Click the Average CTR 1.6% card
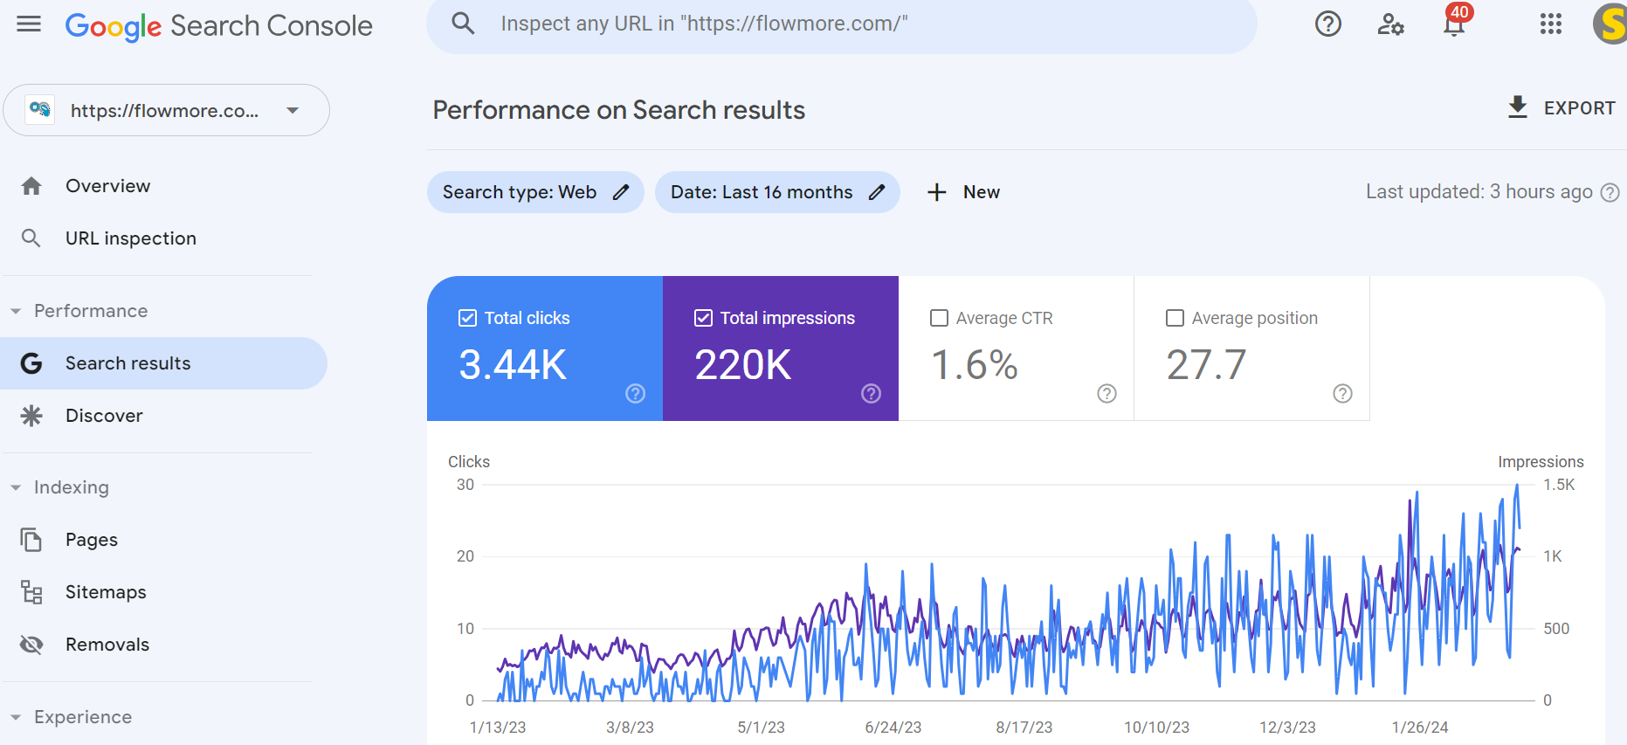The image size is (1627, 745). click(x=1017, y=348)
